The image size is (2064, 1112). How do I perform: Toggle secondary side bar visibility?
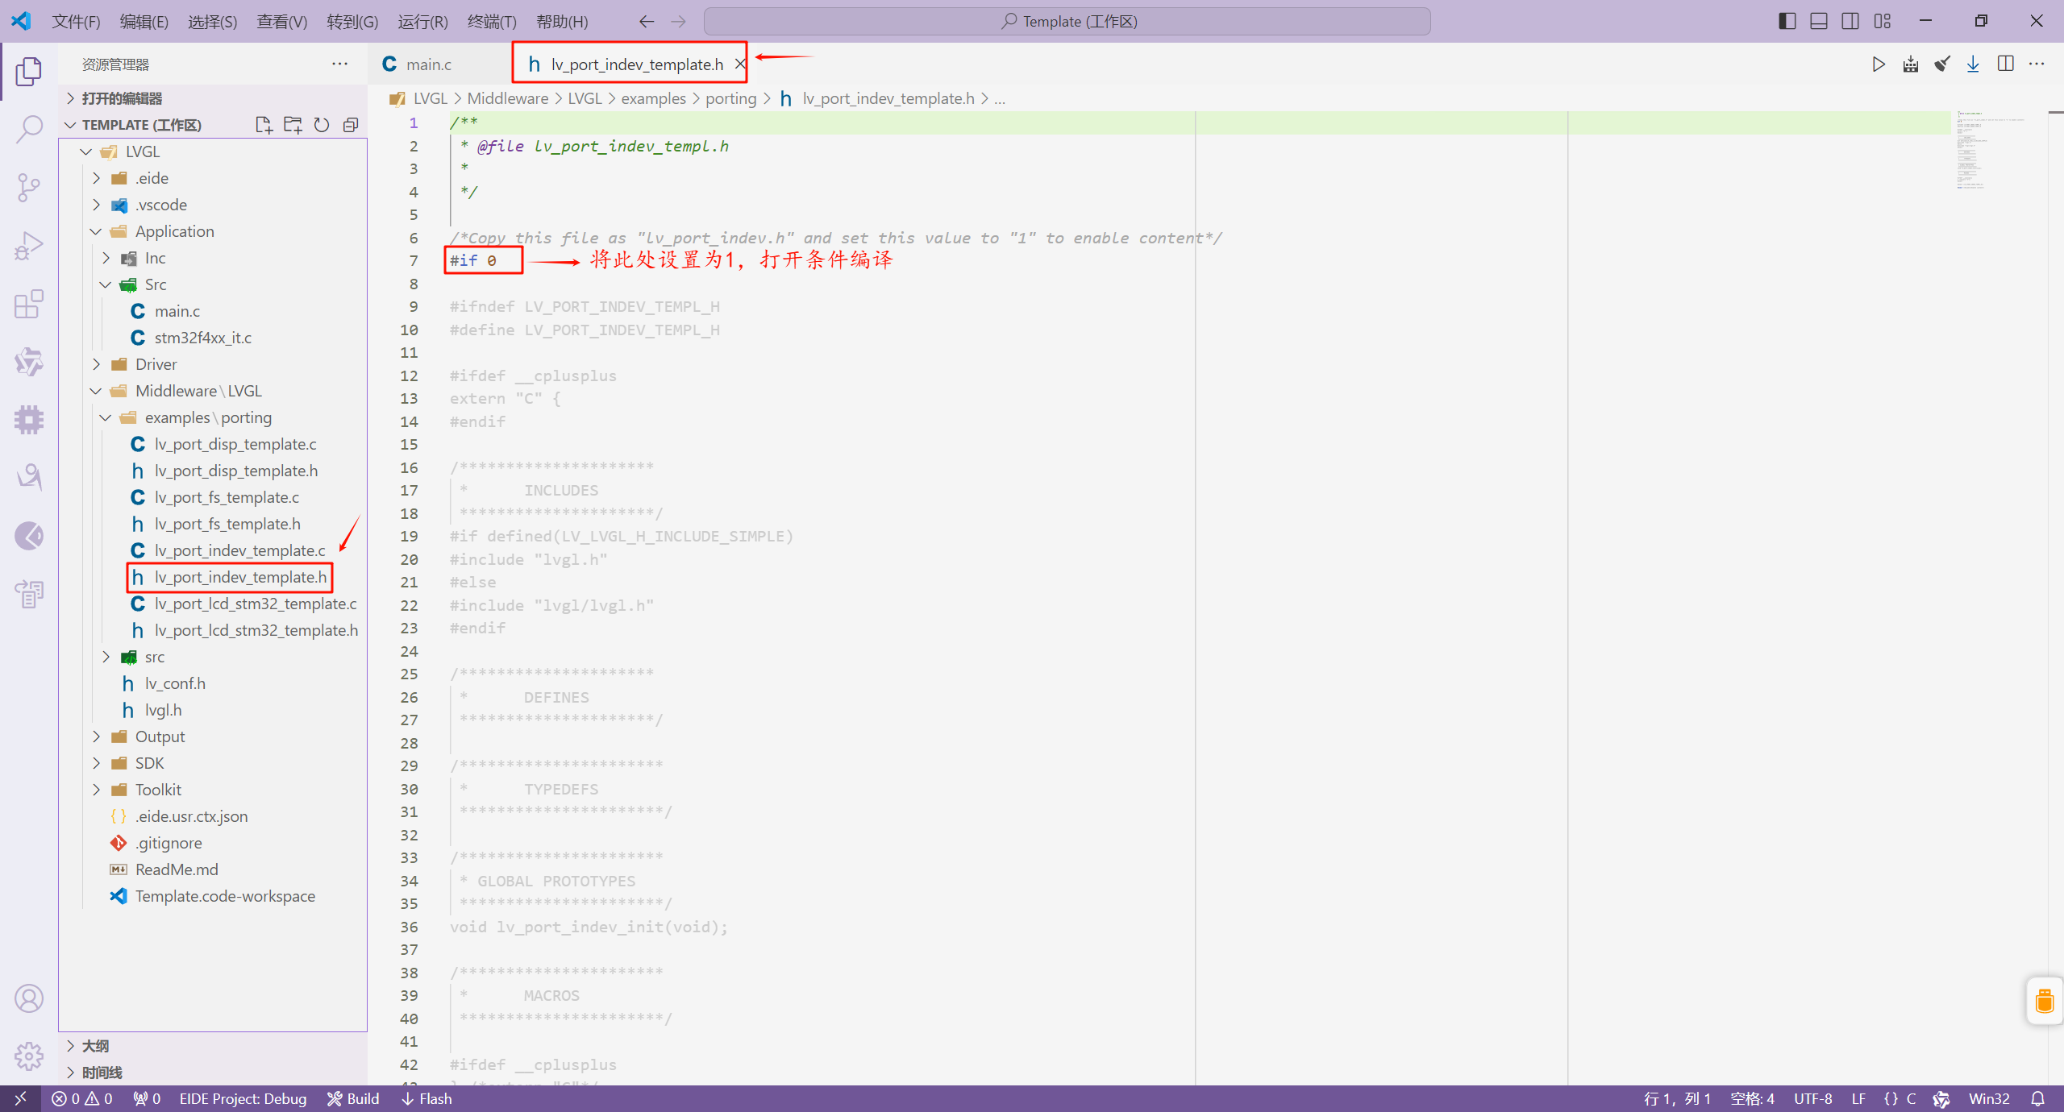coord(1850,21)
